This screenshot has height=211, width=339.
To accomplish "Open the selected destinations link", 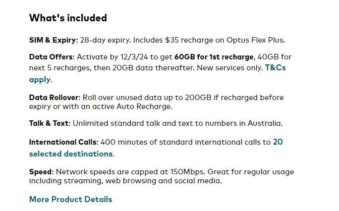I will [x=71, y=154].
